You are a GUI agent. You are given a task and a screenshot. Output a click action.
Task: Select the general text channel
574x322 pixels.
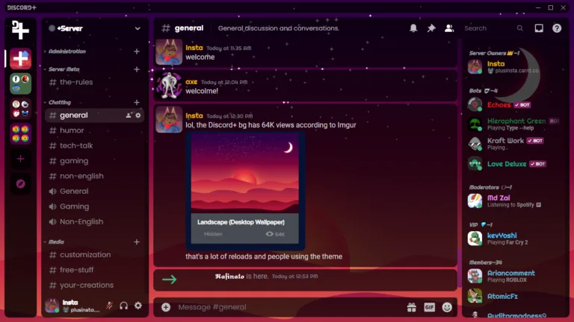94,116
